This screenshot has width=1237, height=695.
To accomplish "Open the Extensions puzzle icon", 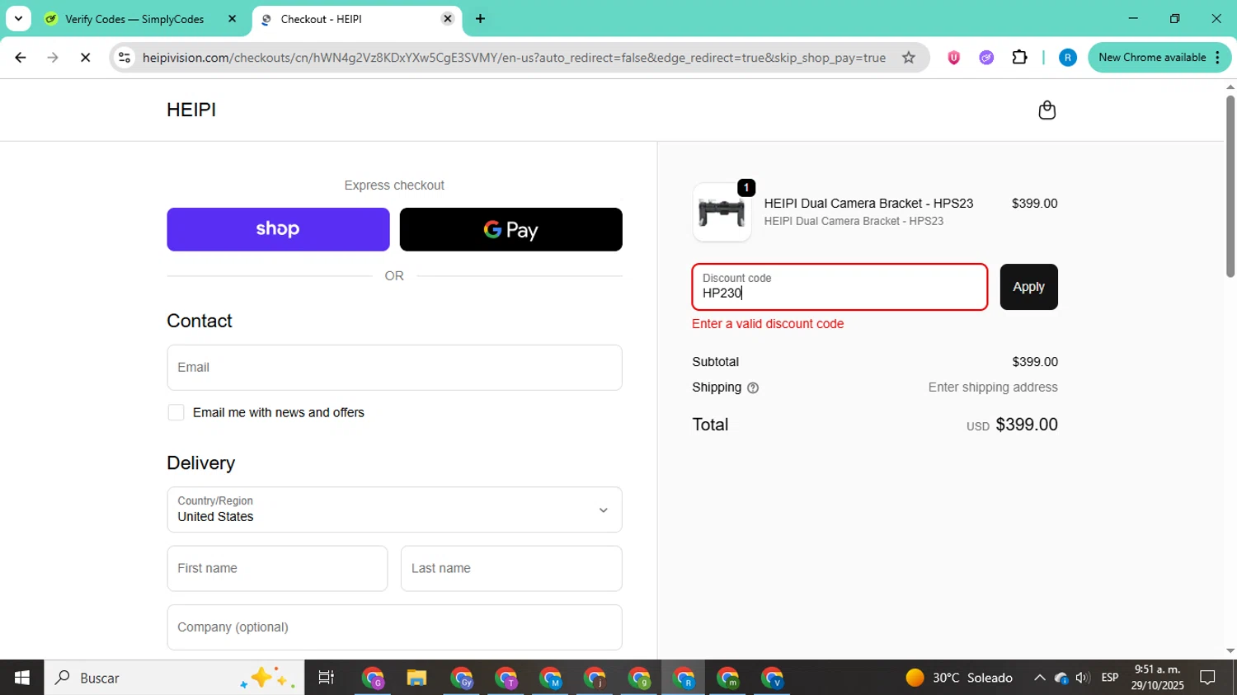I will (x=1019, y=58).
